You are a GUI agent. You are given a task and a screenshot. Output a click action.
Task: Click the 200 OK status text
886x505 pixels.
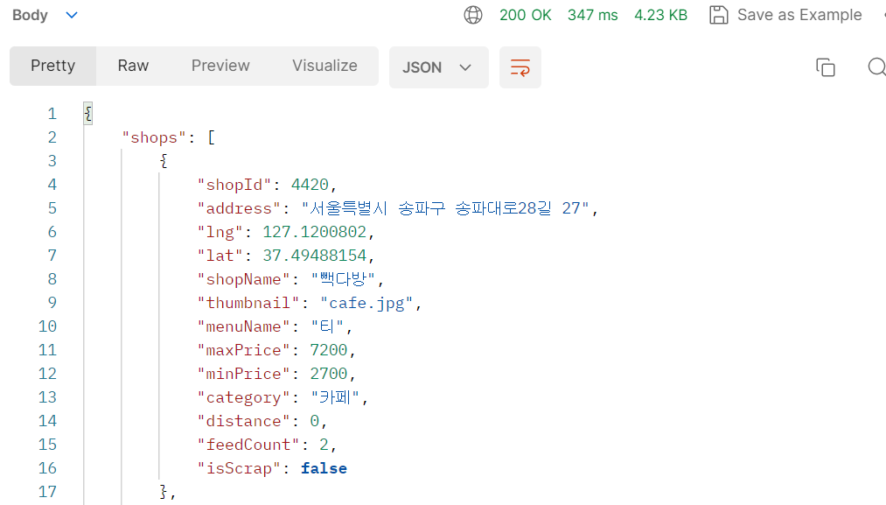pos(525,15)
